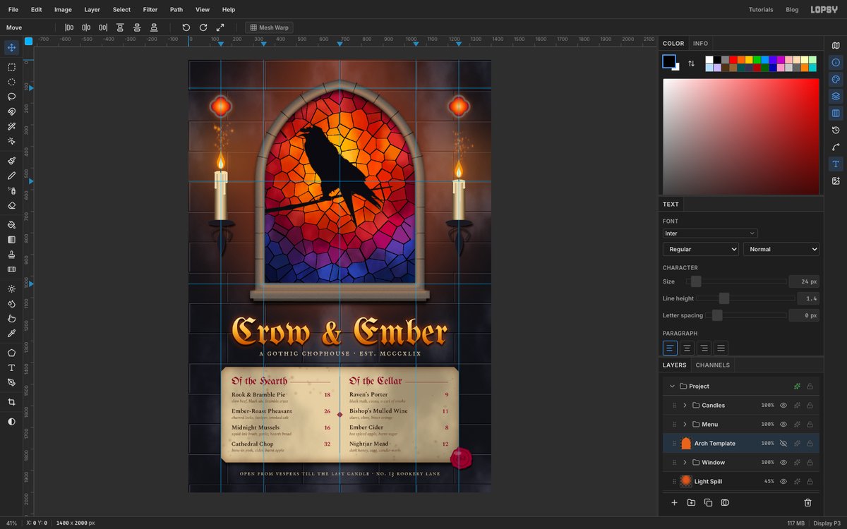This screenshot has height=529, width=847.
Task: Select the elliptical marquee tool
Action: point(11,82)
